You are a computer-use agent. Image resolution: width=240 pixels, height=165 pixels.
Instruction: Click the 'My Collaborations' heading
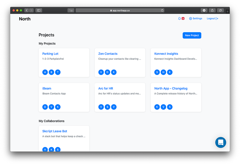point(51,121)
